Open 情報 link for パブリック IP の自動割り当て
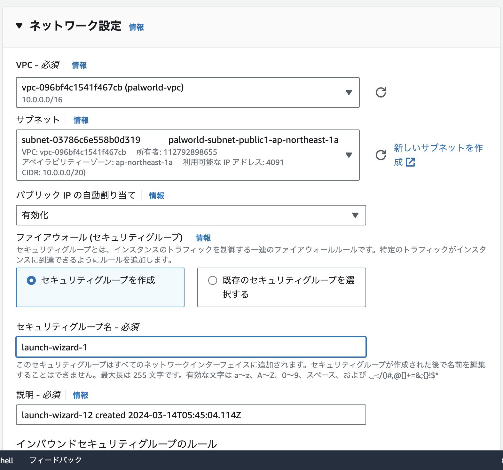This screenshot has width=503, height=470. (156, 196)
